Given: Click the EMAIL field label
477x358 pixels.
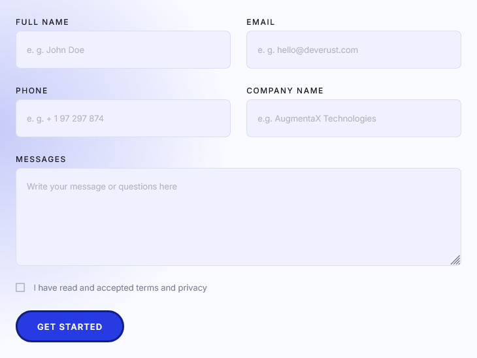Looking at the screenshot, I should (x=261, y=22).
